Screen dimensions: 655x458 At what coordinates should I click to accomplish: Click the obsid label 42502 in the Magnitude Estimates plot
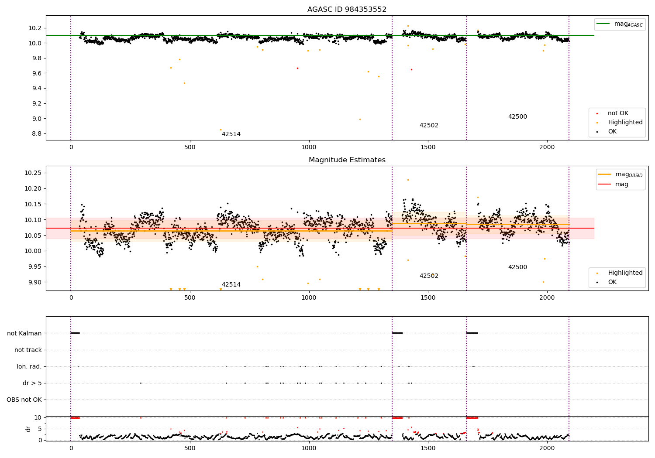[429, 276]
